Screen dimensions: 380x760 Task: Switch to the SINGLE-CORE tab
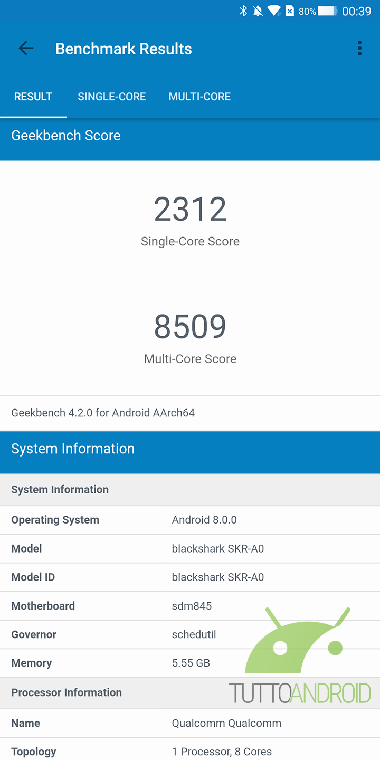(x=112, y=97)
